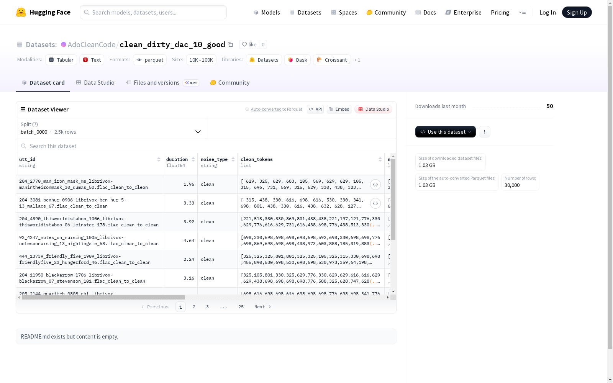Like the dataset with the heart button

point(249,44)
